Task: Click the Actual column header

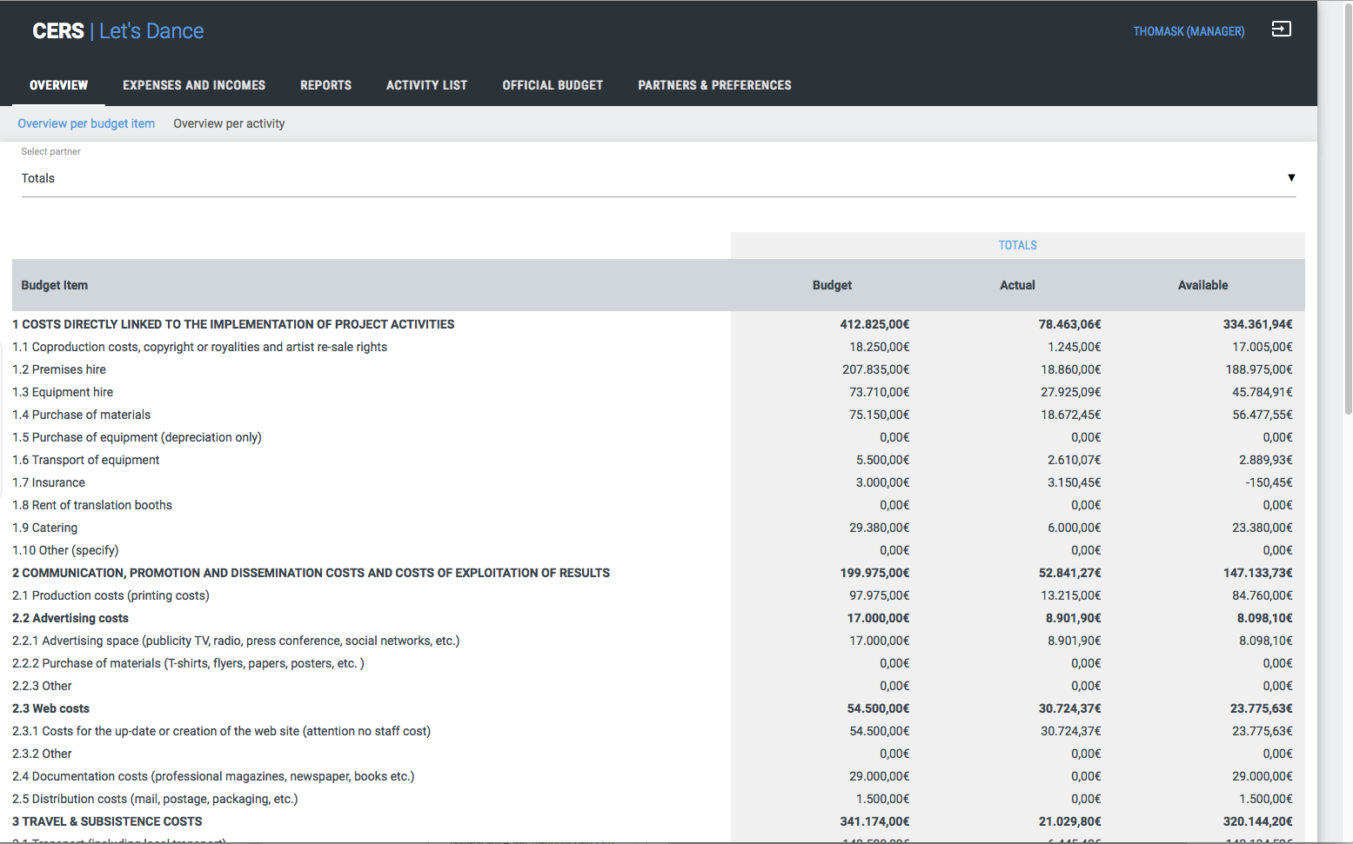Action: click(1017, 285)
